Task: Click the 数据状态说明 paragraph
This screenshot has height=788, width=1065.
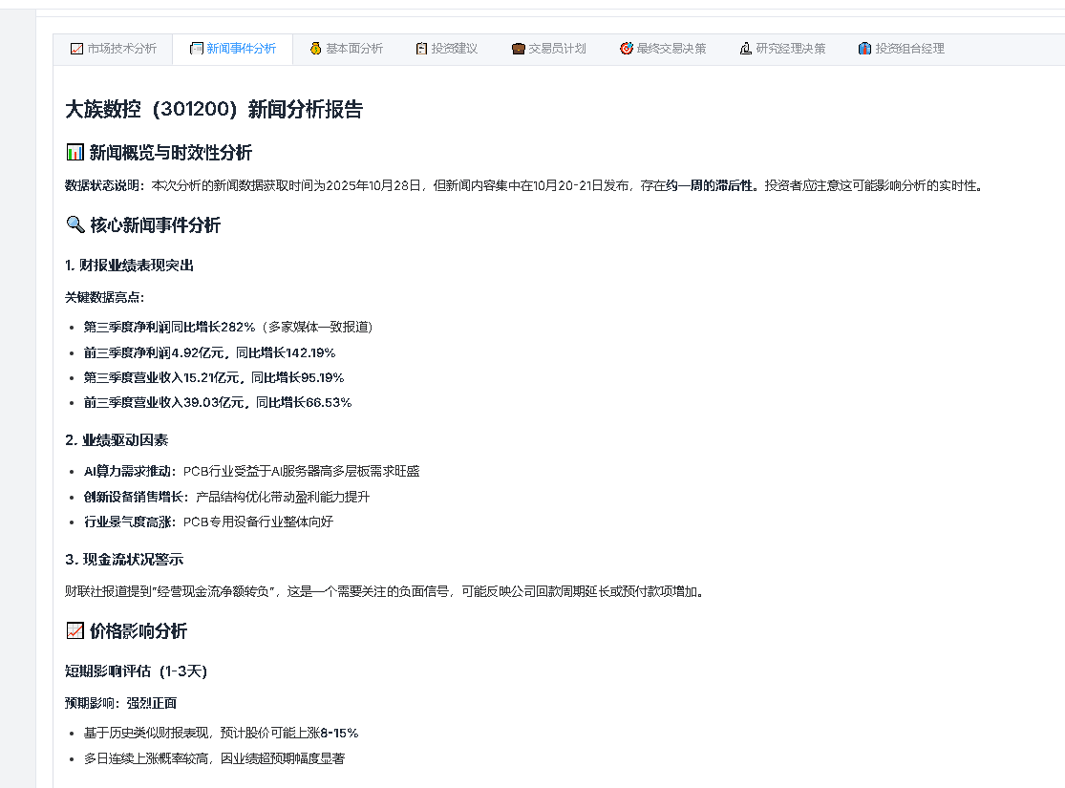Action: 524,185
